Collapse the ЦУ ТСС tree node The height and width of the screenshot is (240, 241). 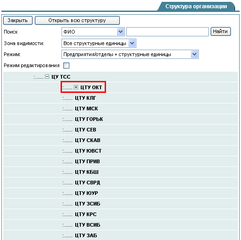47,76
